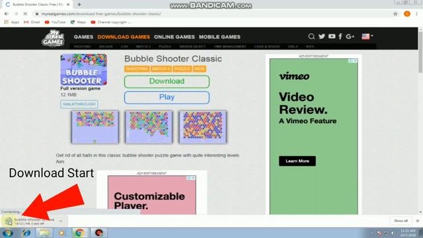This screenshot has width=423, height=238.
Task: Click the volume icon in system tray
Action: (392, 233)
